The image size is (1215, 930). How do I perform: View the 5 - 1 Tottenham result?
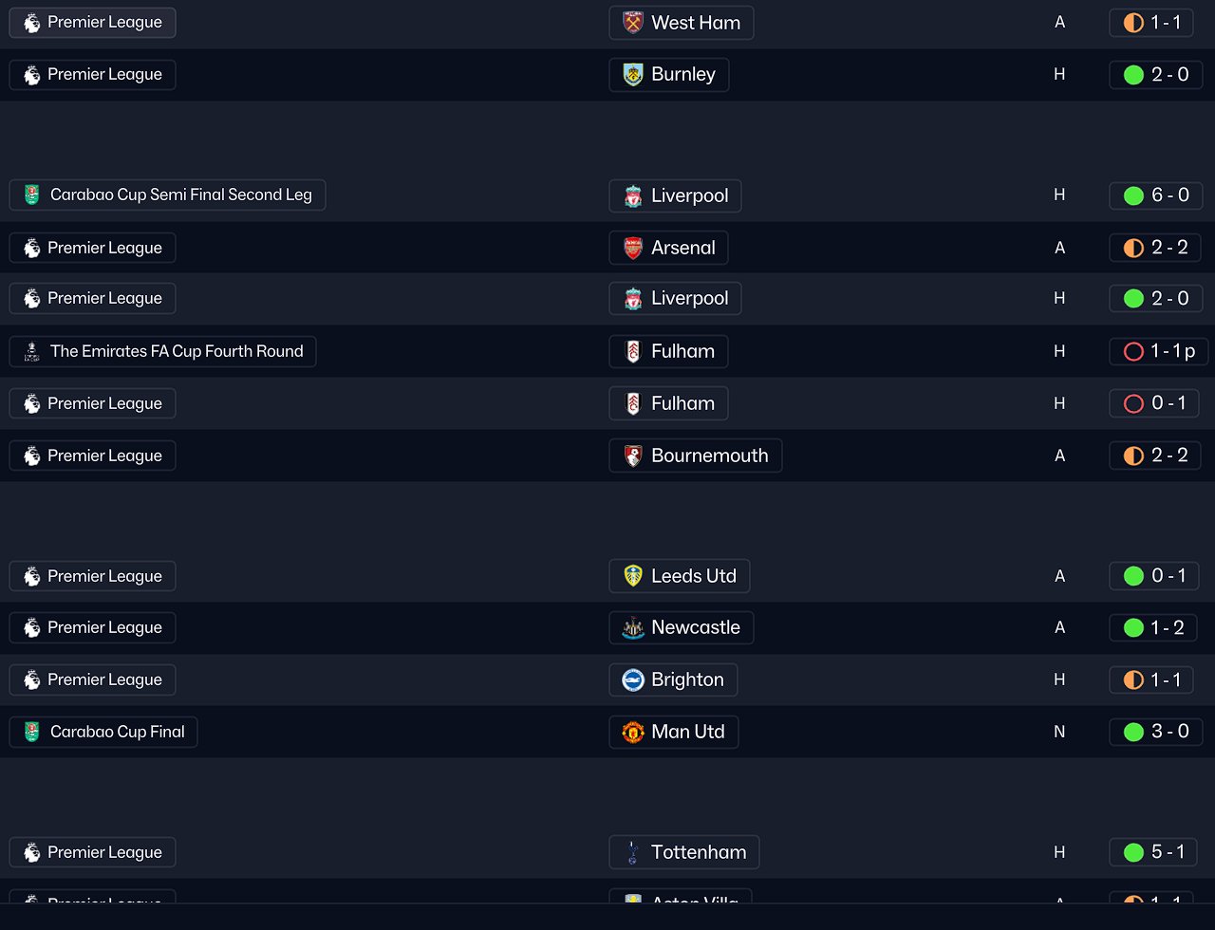(1155, 853)
